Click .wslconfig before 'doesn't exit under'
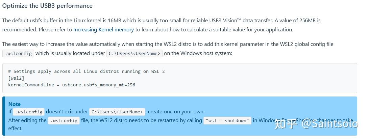This screenshot has height=139, width=368. coord(29,112)
